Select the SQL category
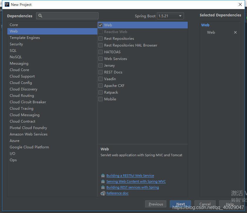The width and height of the screenshot is (247, 213). pos(52,51)
